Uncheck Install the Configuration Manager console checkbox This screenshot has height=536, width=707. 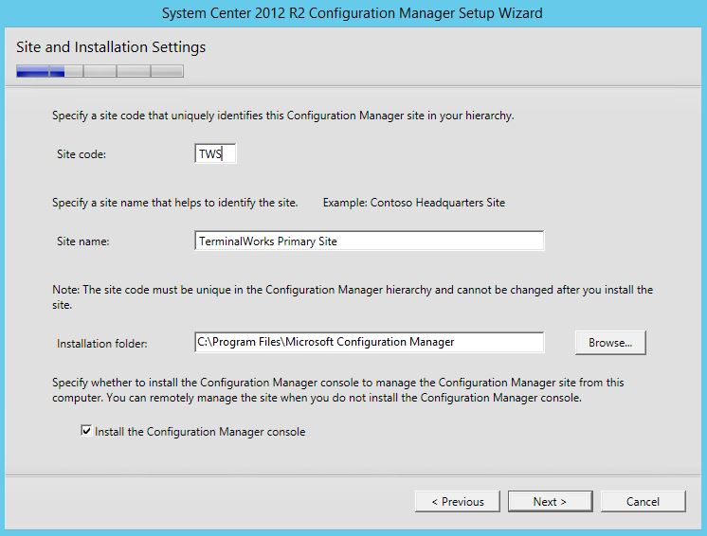85,431
